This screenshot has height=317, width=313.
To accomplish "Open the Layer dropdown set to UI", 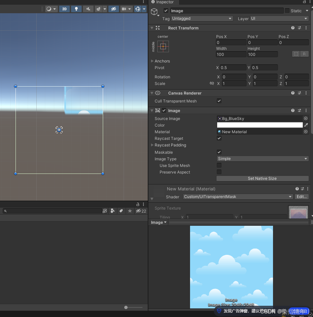I will [x=279, y=19].
